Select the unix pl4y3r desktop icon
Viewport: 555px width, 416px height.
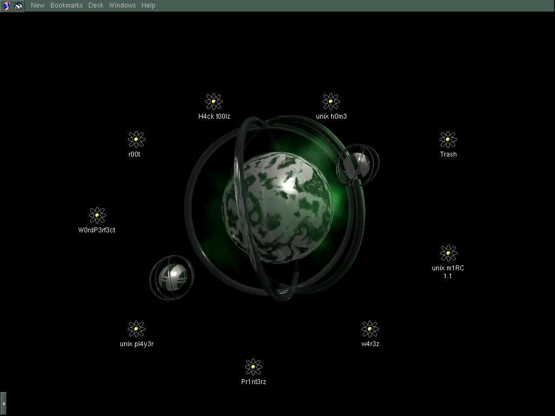(x=136, y=329)
